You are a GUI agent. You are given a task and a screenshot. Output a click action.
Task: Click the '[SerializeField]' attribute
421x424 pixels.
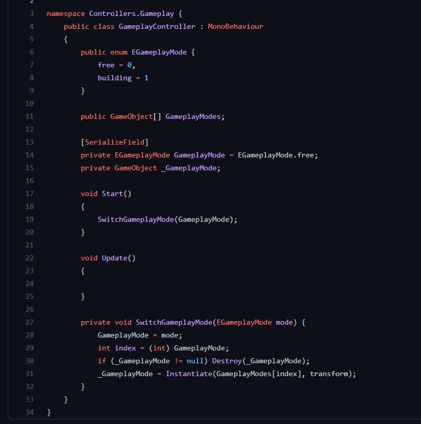pos(115,142)
